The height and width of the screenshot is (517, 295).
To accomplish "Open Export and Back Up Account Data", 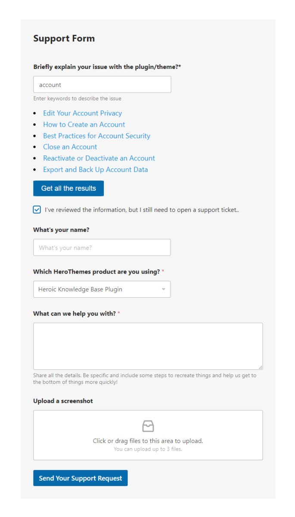I will (95, 169).
